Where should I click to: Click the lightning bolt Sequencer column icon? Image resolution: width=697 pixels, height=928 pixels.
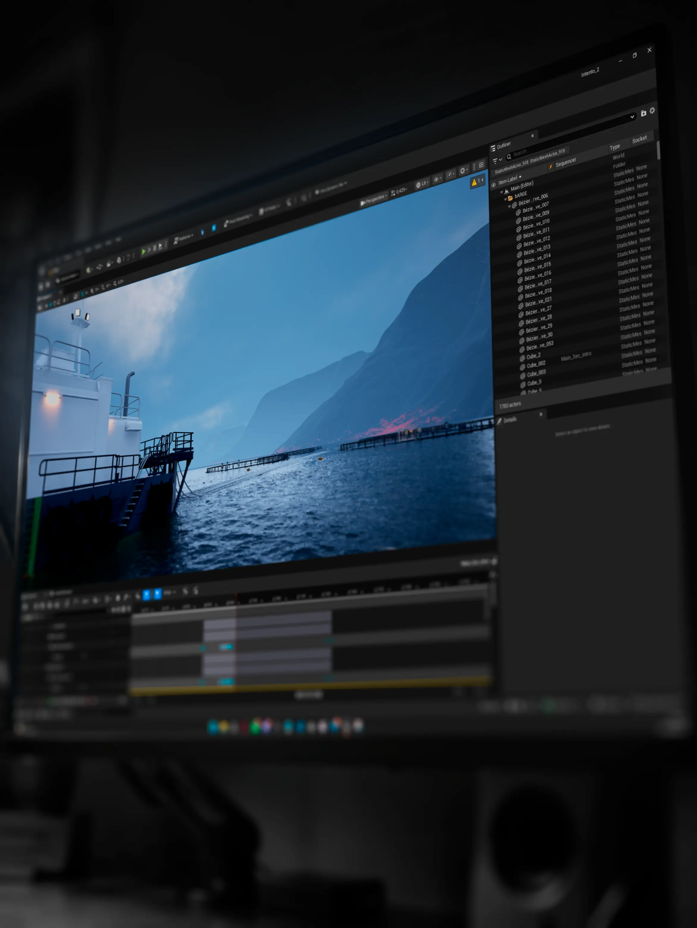click(x=551, y=167)
